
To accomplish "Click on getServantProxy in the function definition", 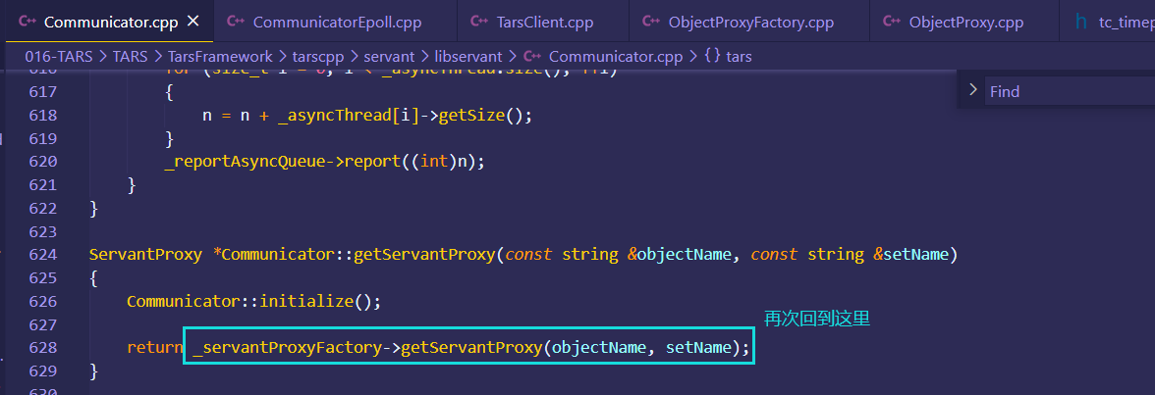I will 424,255.
